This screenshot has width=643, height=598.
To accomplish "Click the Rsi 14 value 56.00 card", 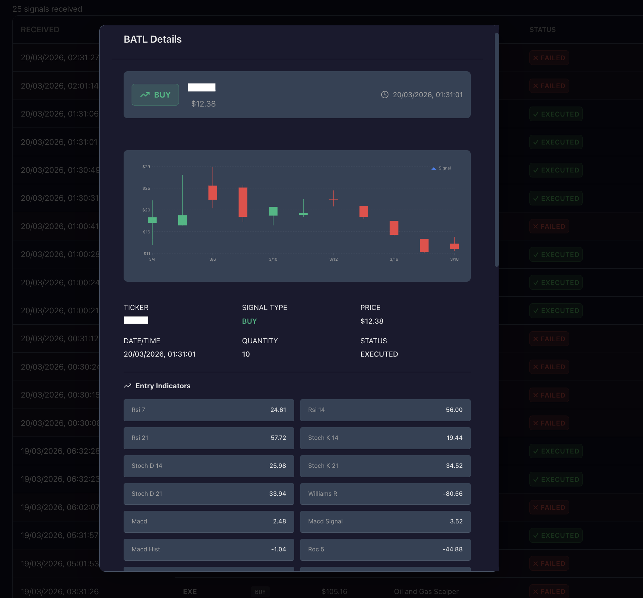I will pos(385,410).
